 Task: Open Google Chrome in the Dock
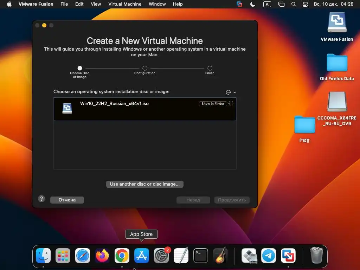(x=122, y=255)
